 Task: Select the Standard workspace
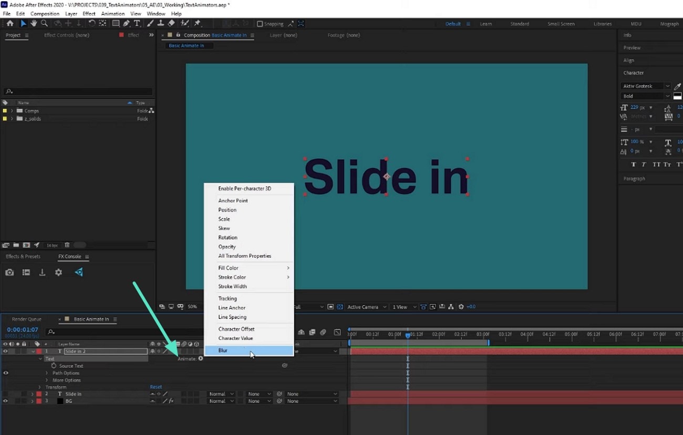(520, 24)
